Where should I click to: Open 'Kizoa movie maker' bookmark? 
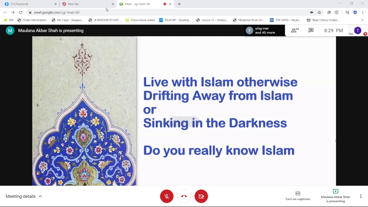[140, 20]
